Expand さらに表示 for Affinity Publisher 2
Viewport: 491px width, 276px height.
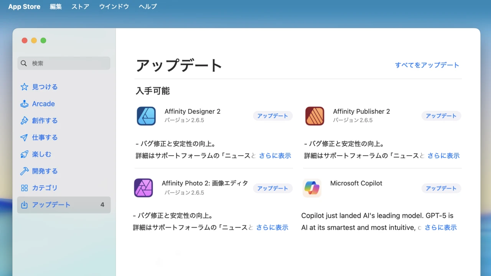tap(443, 156)
